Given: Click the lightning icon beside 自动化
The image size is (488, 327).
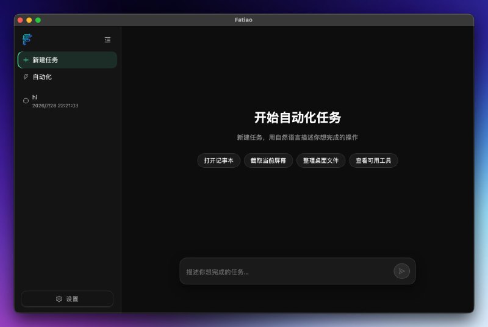Looking at the screenshot, I should pos(26,76).
